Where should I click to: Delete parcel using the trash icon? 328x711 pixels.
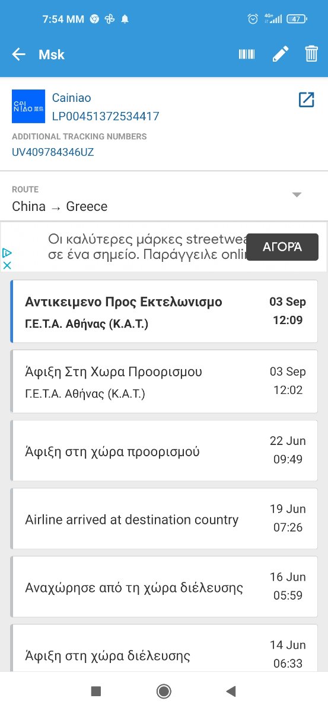click(x=311, y=54)
